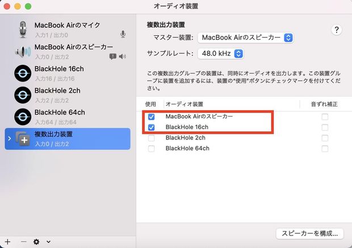This screenshot has width=352, height=248.
Task: Open the サンプルレート 48.0 kHz dropdown
Action: pos(220,53)
